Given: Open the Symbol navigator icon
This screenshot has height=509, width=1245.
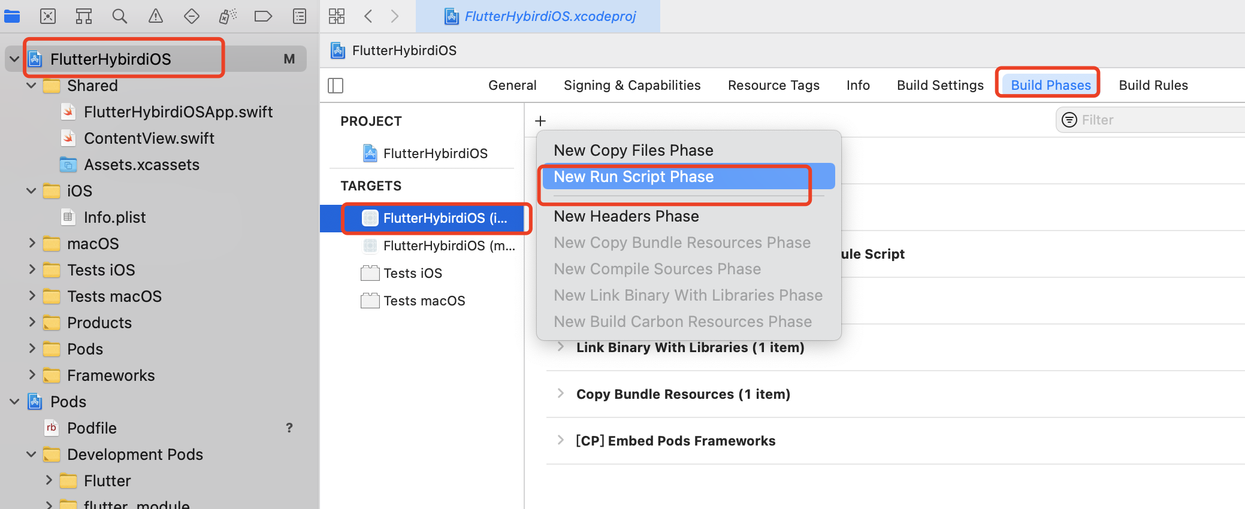Looking at the screenshot, I should pyautogui.click(x=84, y=16).
